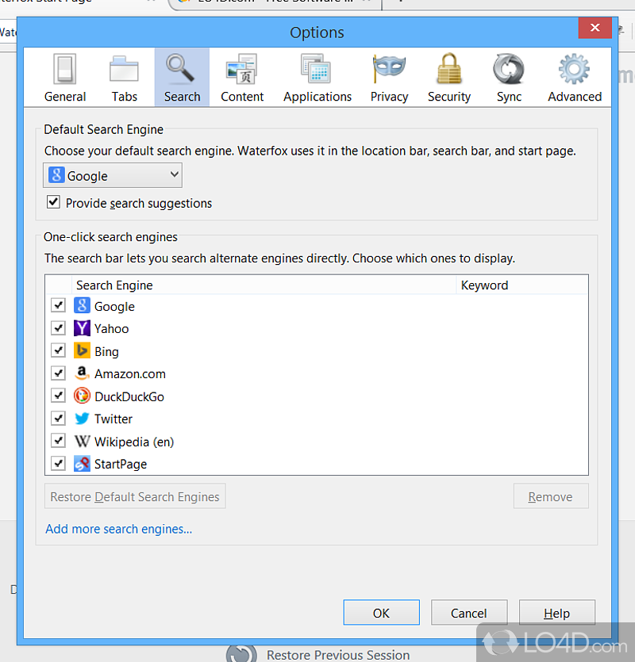
Task: Click the Search Engine column header
Action: pyautogui.click(x=264, y=285)
